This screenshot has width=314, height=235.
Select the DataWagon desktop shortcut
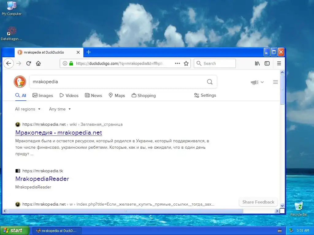coord(11,34)
